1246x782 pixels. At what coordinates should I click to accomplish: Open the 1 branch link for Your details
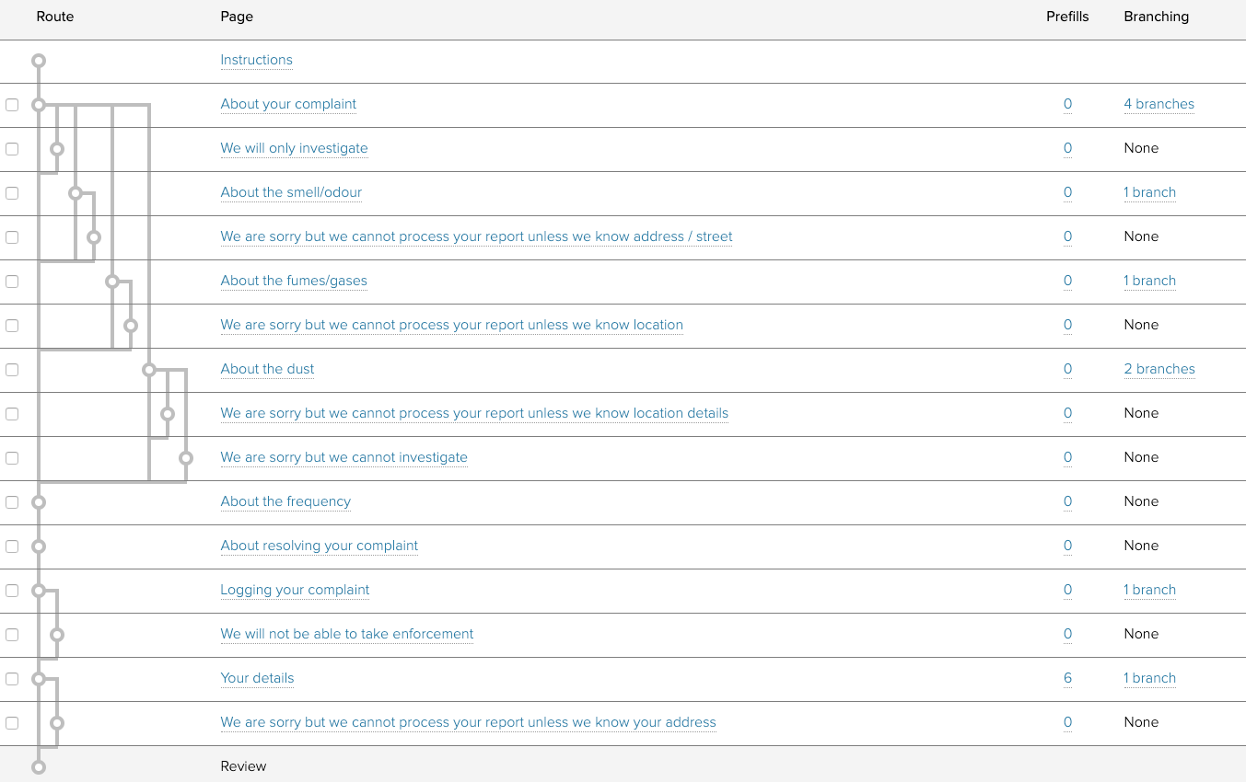click(1149, 678)
